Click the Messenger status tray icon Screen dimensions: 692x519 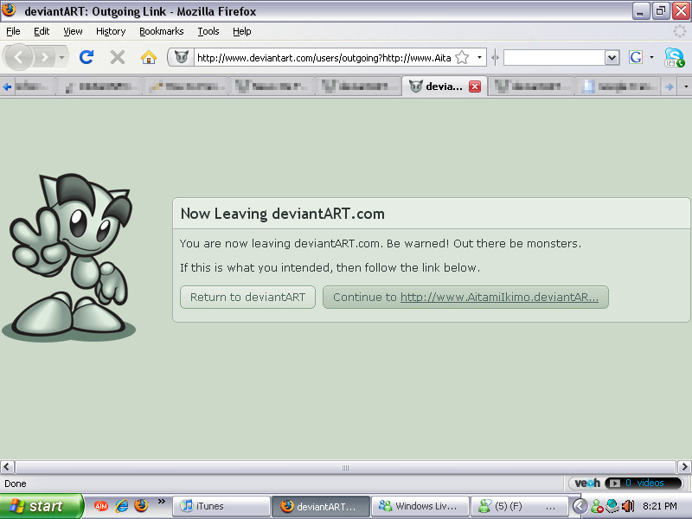coord(598,506)
